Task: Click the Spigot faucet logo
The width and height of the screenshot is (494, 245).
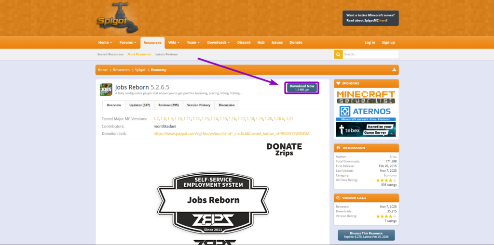Action: 117,19
